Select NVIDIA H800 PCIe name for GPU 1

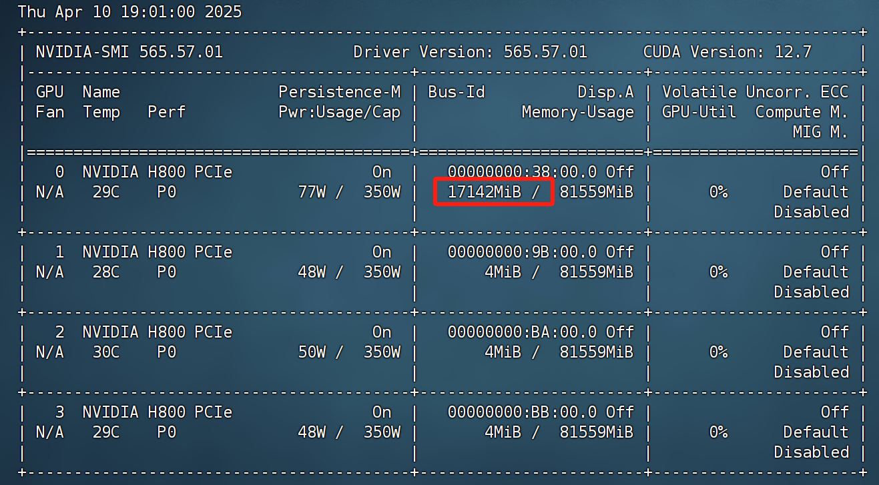(158, 252)
